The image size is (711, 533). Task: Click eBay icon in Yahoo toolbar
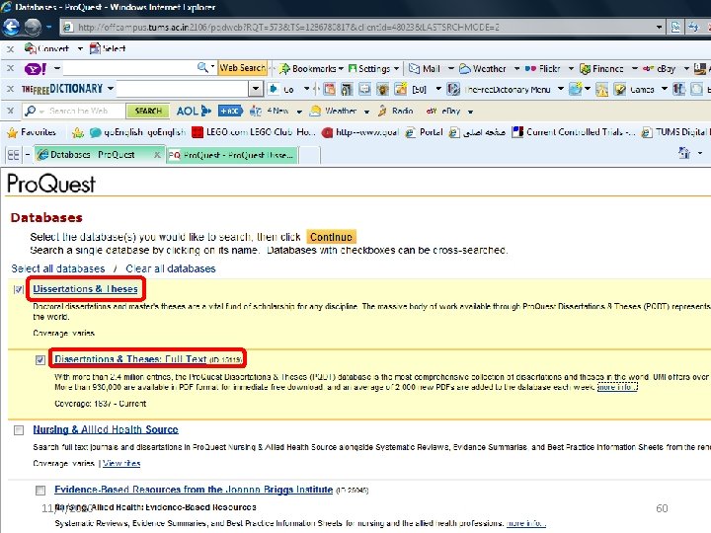[x=648, y=68]
